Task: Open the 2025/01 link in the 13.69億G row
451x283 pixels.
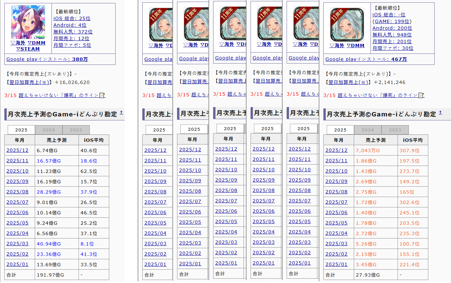Action: [17, 265]
